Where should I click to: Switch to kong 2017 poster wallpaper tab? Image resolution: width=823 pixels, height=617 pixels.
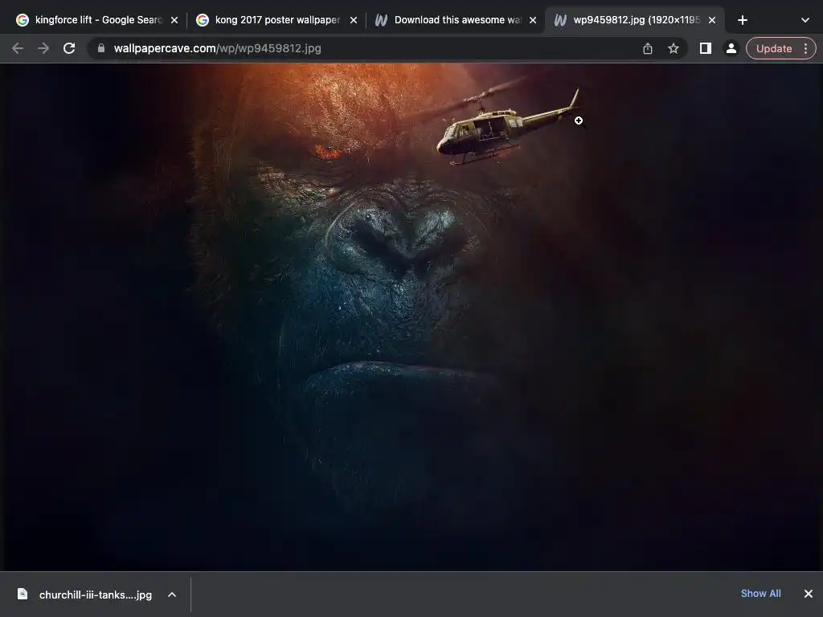pyautogui.click(x=277, y=20)
